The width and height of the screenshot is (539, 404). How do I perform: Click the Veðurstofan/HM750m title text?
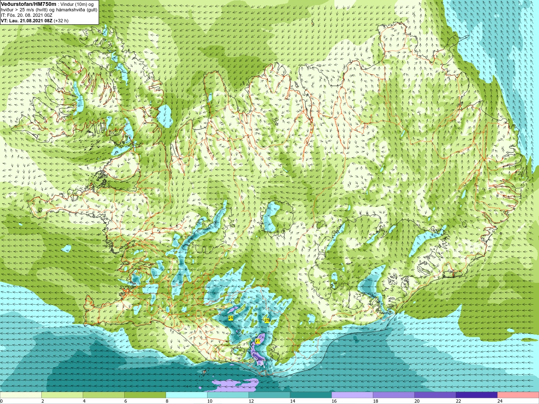29,4
